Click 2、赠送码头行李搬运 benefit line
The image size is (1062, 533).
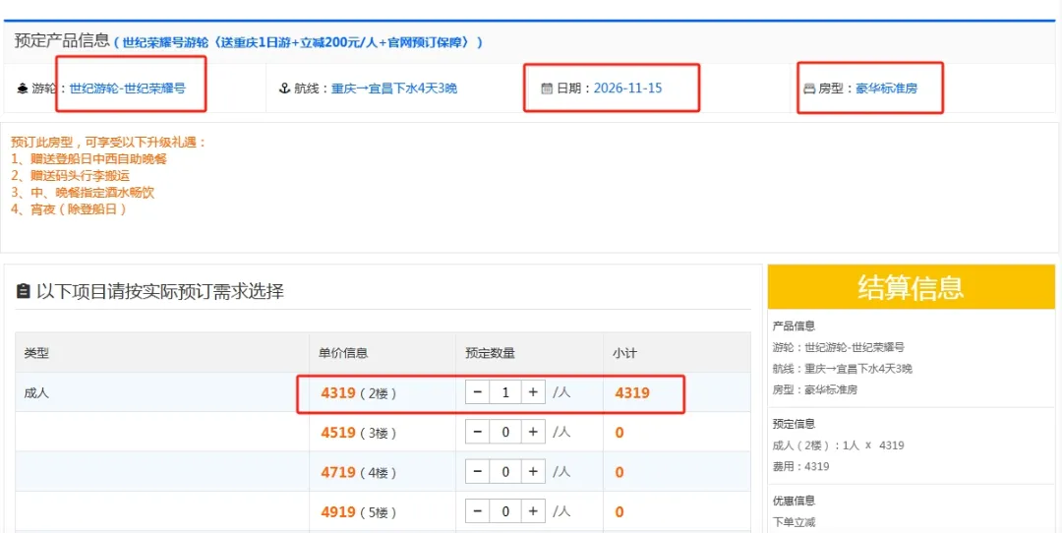coord(70,176)
